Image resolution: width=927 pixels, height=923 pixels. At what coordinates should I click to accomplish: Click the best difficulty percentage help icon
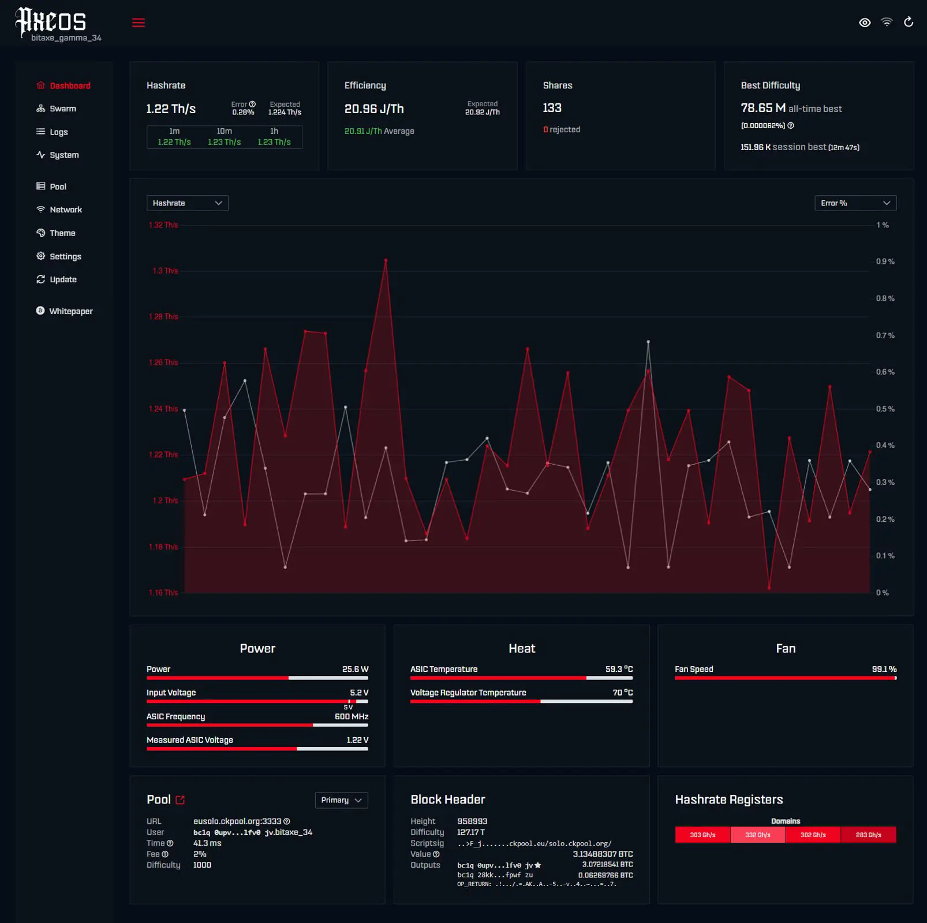(791, 126)
